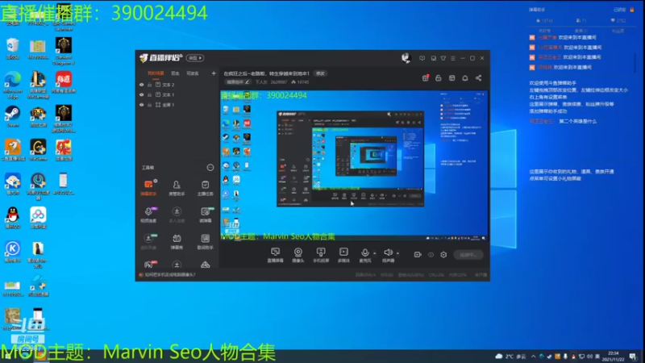Add a camera (摄像头) source
This screenshot has width=645, height=363.
(298, 255)
